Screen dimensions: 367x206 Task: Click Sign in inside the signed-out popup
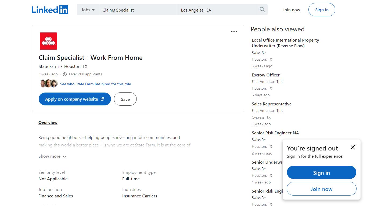tap(322, 172)
